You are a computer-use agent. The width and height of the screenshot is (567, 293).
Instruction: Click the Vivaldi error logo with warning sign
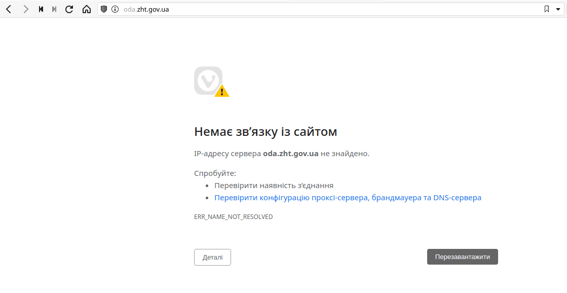click(210, 82)
